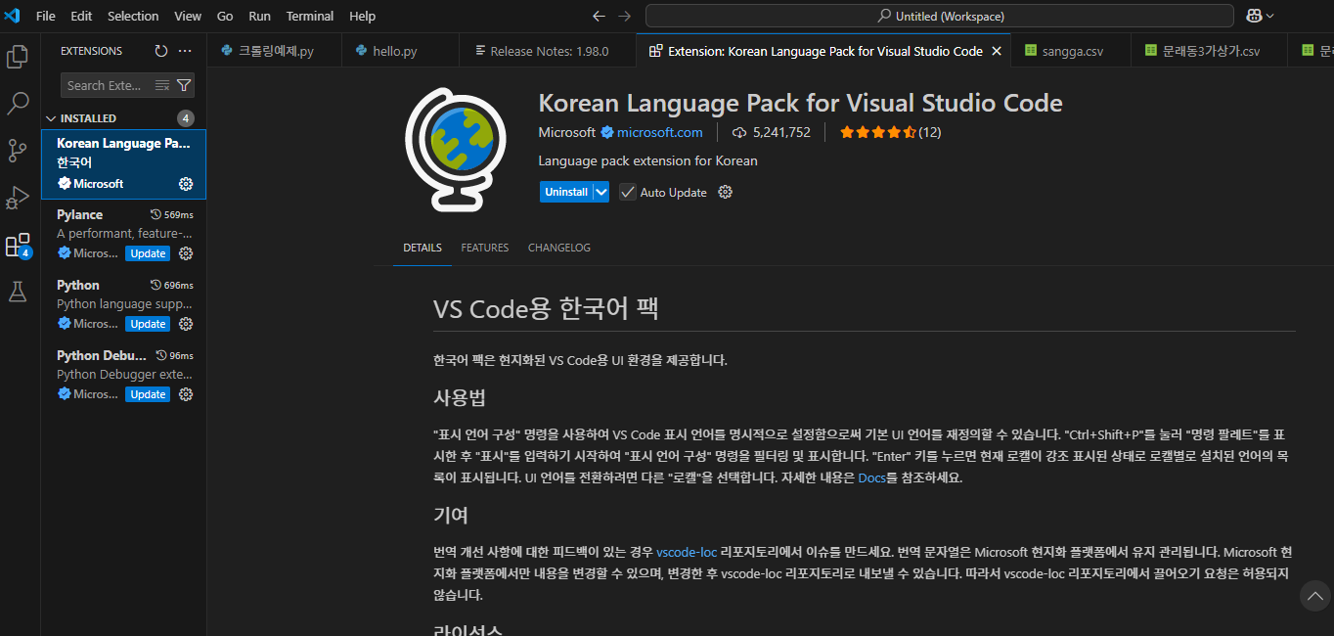
Task: Open the microsoft.com publisher link
Action: tap(659, 132)
